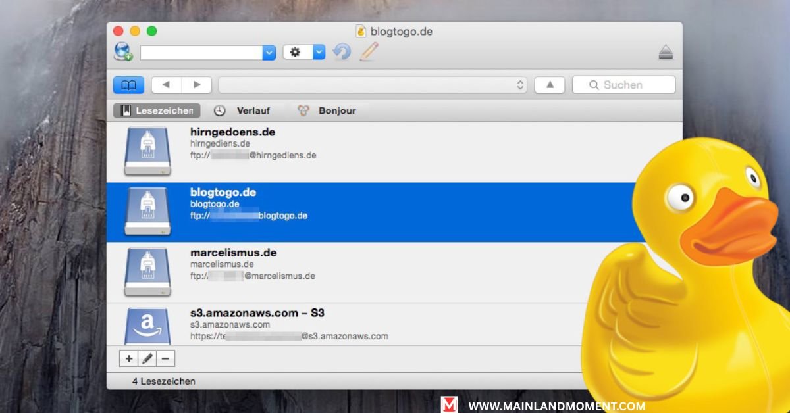This screenshot has height=413, width=790.
Task: Click the https address ending in @s3.amazonaws.com
Action: (289, 336)
